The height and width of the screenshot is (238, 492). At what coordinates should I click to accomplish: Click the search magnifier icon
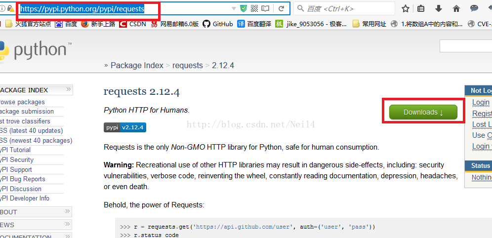click(301, 8)
